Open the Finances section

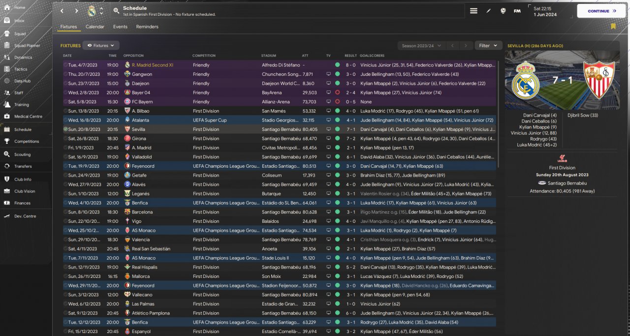point(22,203)
